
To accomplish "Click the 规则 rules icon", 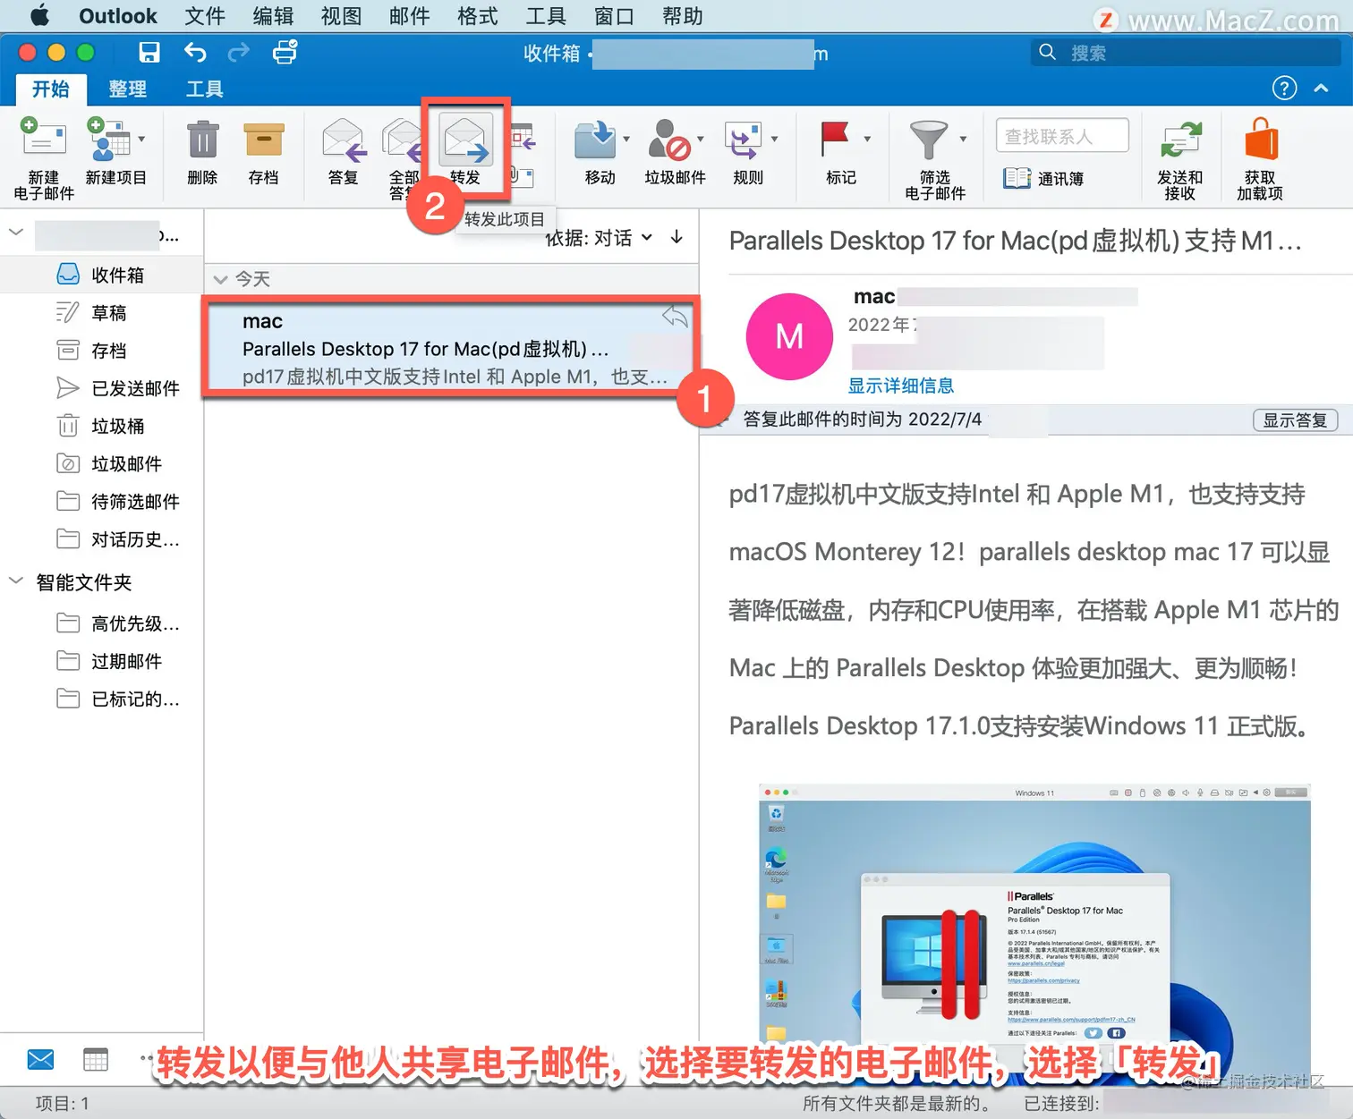I will [743, 141].
